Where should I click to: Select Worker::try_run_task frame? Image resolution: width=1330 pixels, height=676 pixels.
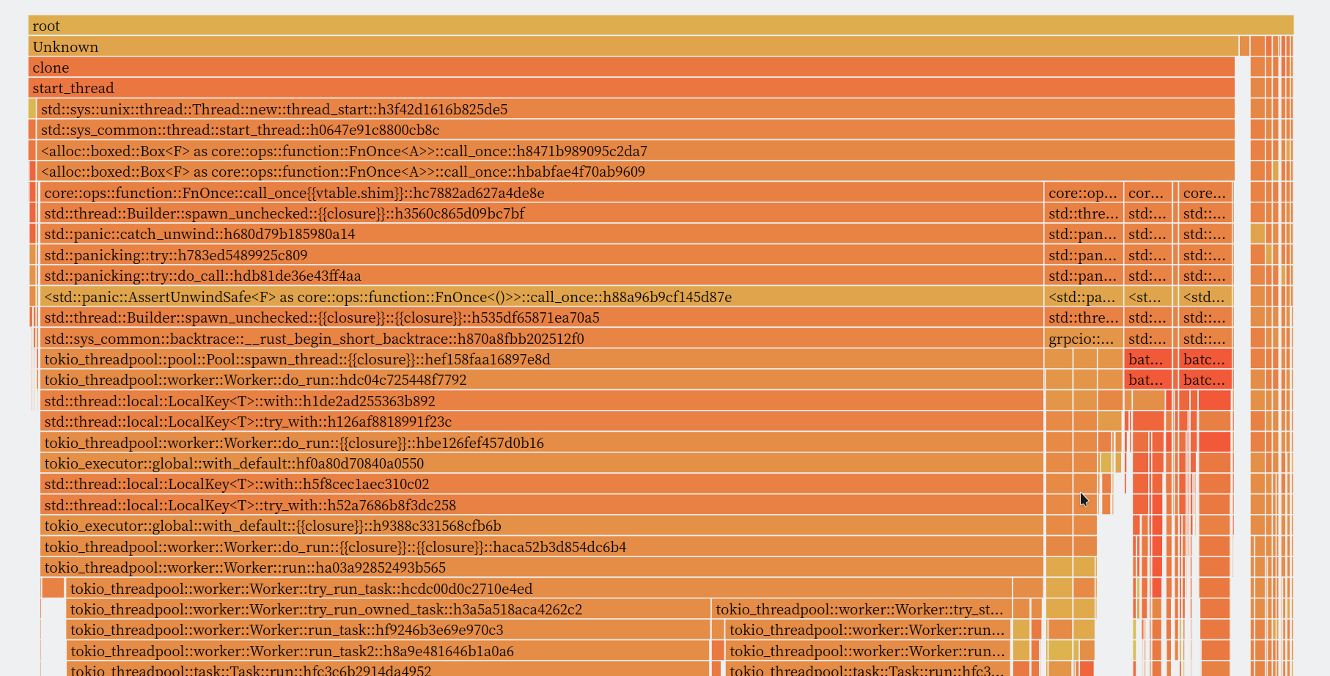539,589
